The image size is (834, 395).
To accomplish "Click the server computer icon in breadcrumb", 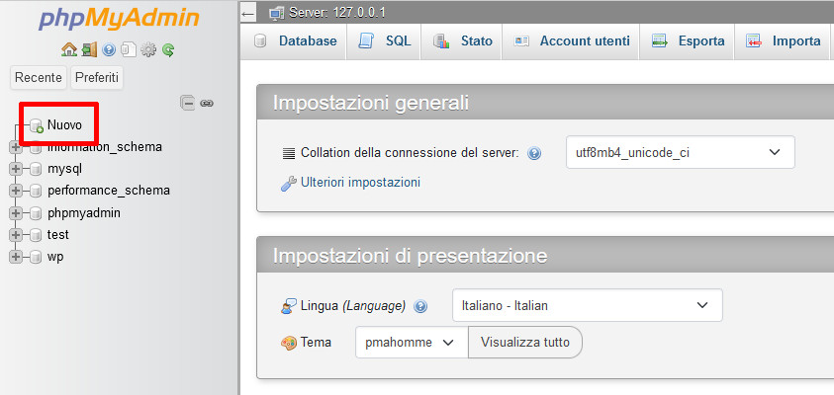I will coord(277,13).
